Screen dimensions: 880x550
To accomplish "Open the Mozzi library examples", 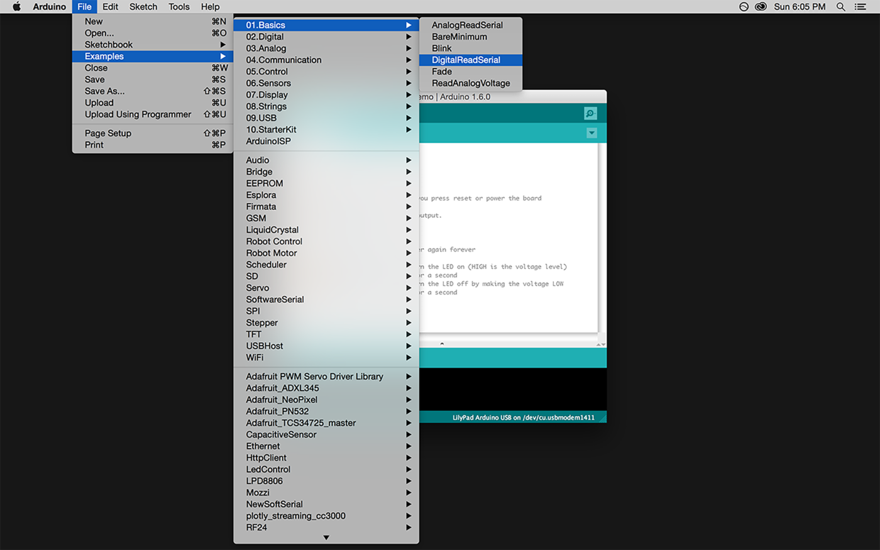I will (326, 493).
